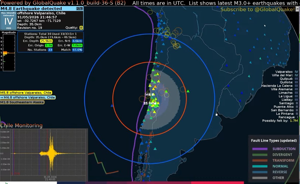Viewport: 300px width, 184px height.
Task: Select the M4.8 offshore Valparaiso list entry
Action: (28, 97)
